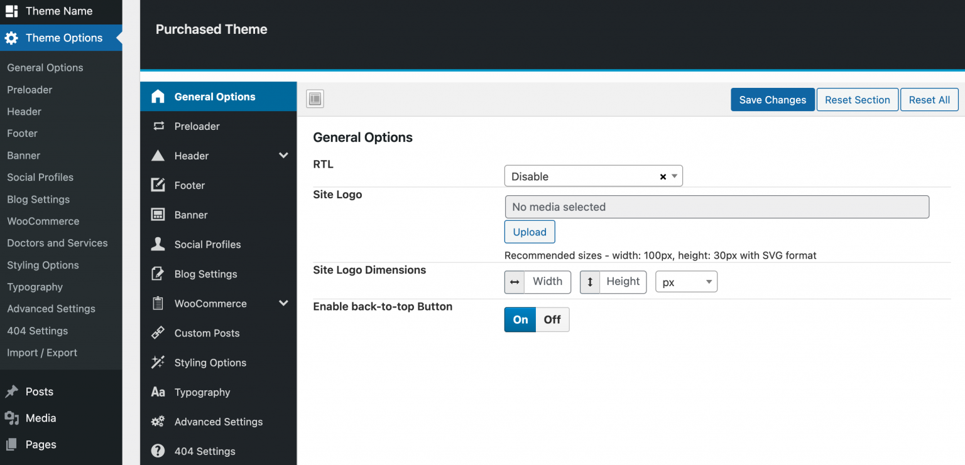Open Typography via the Aa icon
The height and width of the screenshot is (465, 965).
158,392
